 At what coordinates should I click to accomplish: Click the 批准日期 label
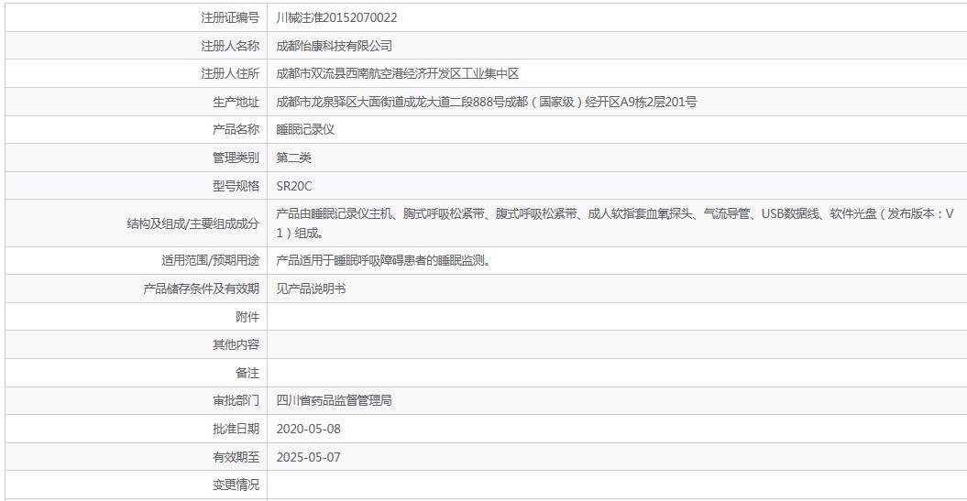(236, 429)
